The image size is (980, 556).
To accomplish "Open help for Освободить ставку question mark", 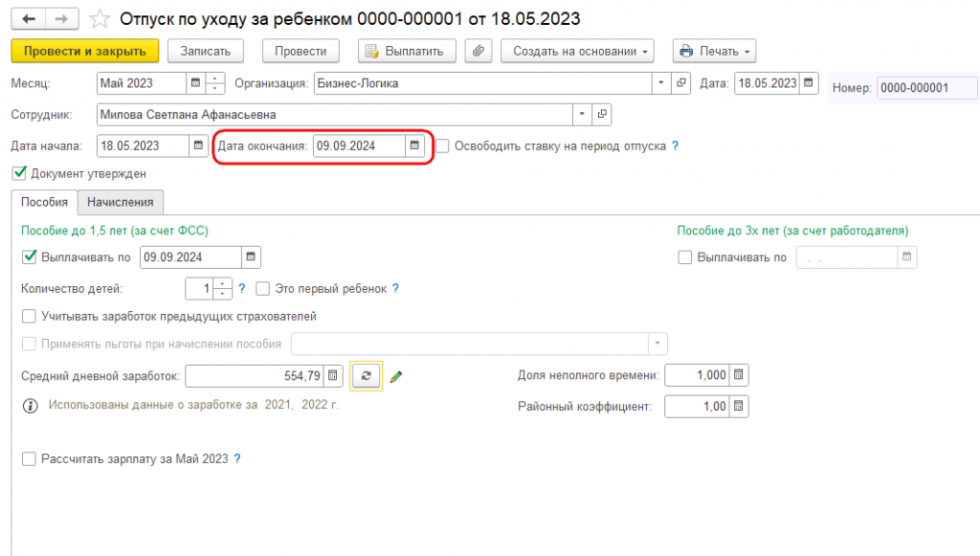I will point(675,145).
